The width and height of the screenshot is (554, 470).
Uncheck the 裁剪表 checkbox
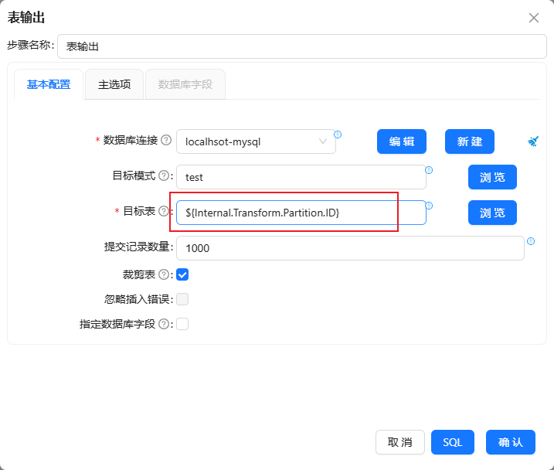coord(182,274)
